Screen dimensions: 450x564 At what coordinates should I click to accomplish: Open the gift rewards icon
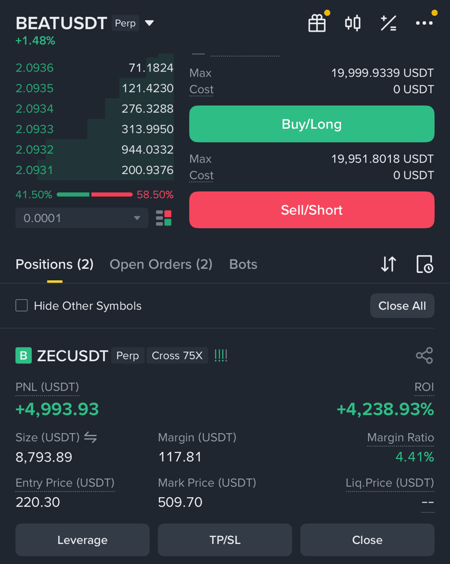[x=317, y=23]
